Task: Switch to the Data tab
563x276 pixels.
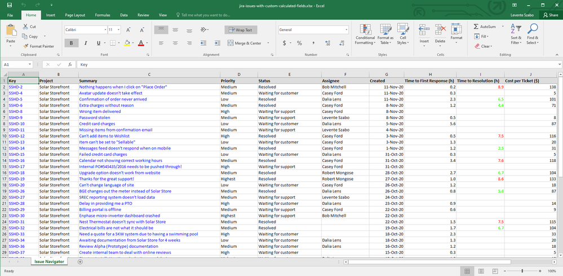Action: click(x=124, y=15)
